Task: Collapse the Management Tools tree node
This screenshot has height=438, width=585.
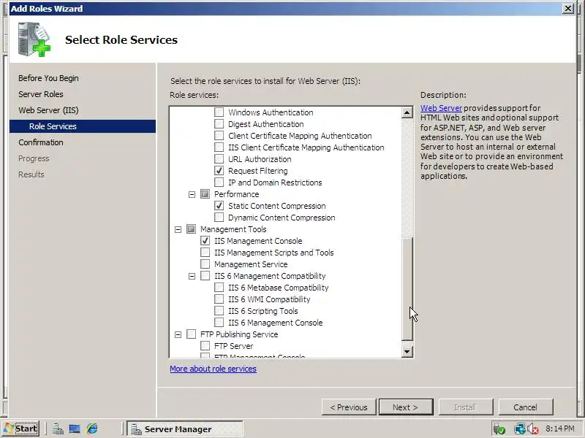Action: click(x=178, y=229)
